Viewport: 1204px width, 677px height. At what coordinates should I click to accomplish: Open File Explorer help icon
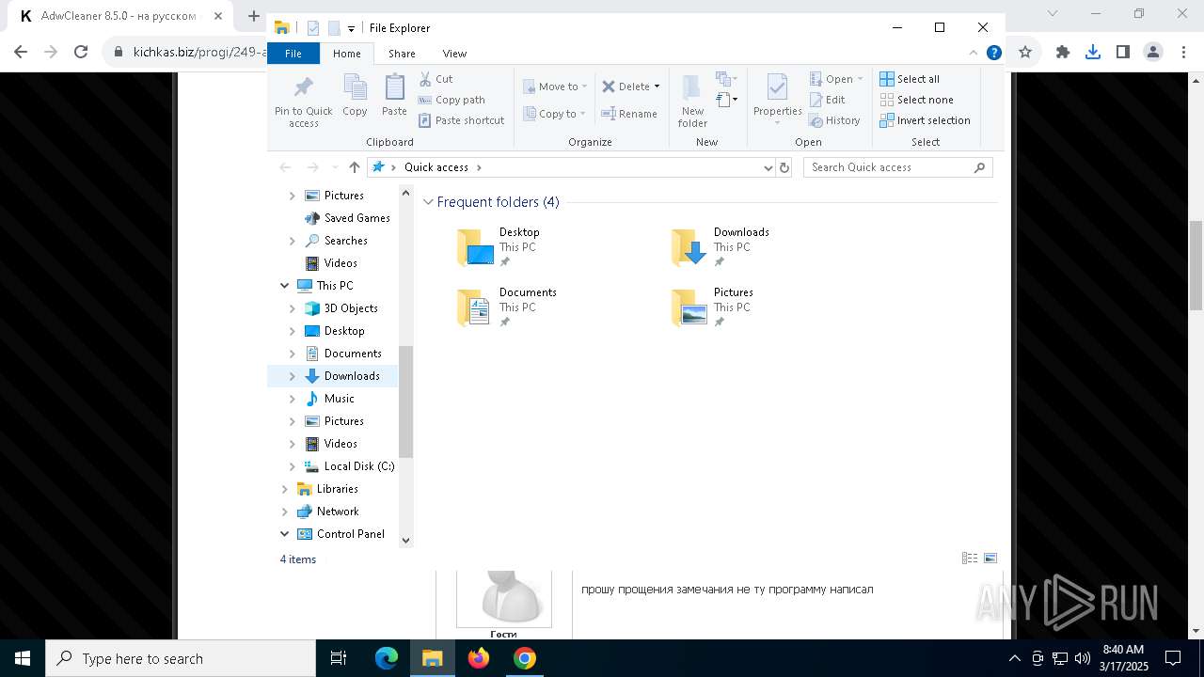tap(993, 53)
